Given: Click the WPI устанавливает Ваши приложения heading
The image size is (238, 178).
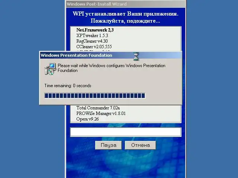Looking at the screenshot, I should tap(125, 17).
